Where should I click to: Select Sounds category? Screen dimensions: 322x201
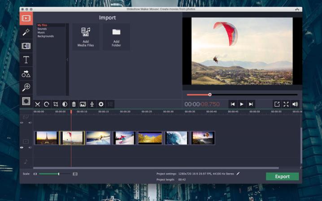pyautogui.click(x=42, y=29)
